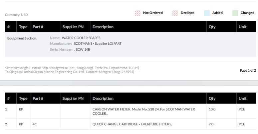Screen dimensions: 258x134
Task: Click the Not Ordered legend swatch
Action: click(x=137, y=13)
